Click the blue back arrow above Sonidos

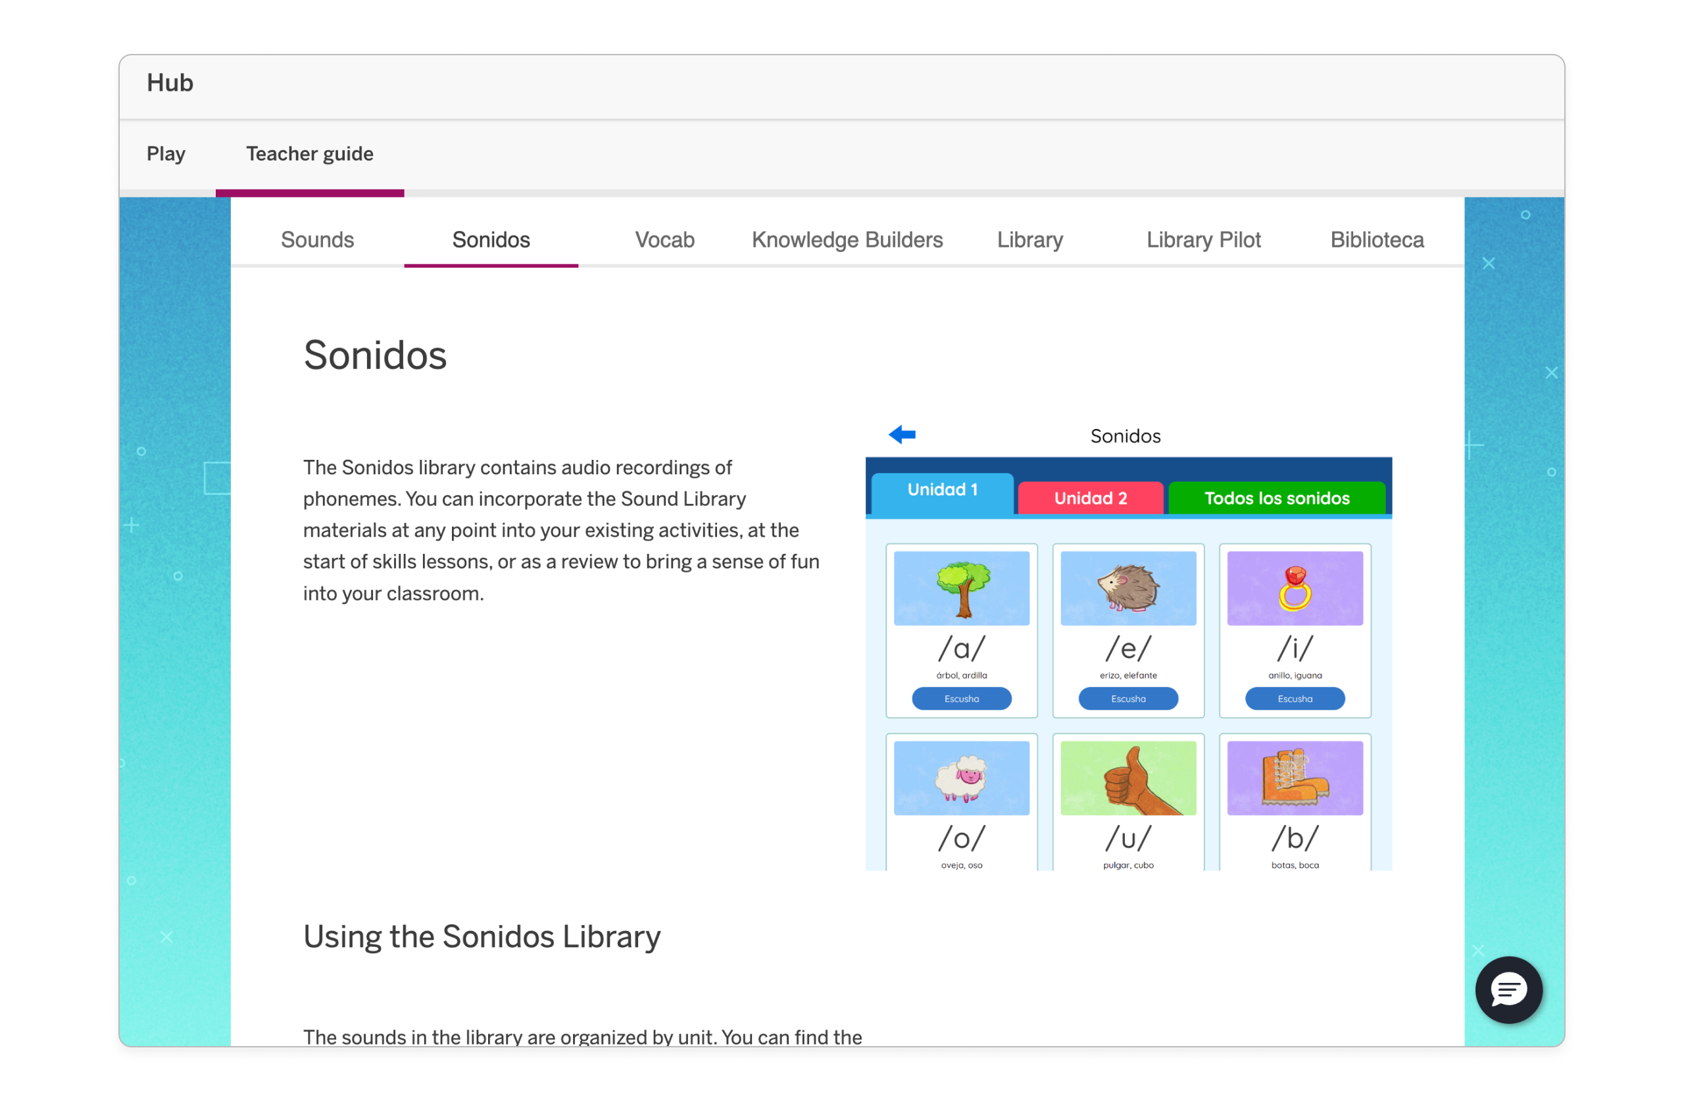coord(901,434)
